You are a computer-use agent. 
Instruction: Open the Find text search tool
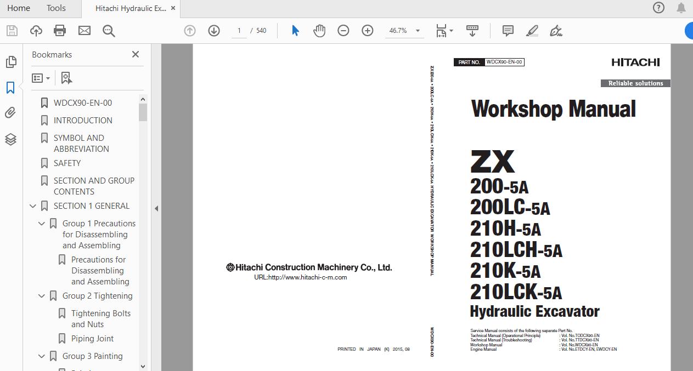click(109, 31)
